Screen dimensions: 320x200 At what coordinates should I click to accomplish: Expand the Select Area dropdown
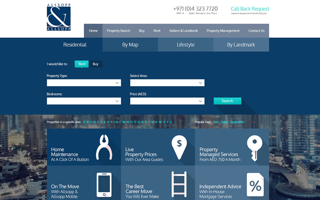coord(167,83)
